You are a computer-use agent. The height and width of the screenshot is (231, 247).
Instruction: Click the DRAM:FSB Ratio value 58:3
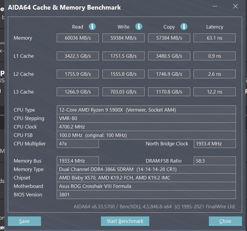pyautogui.click(x=215, y=161)
